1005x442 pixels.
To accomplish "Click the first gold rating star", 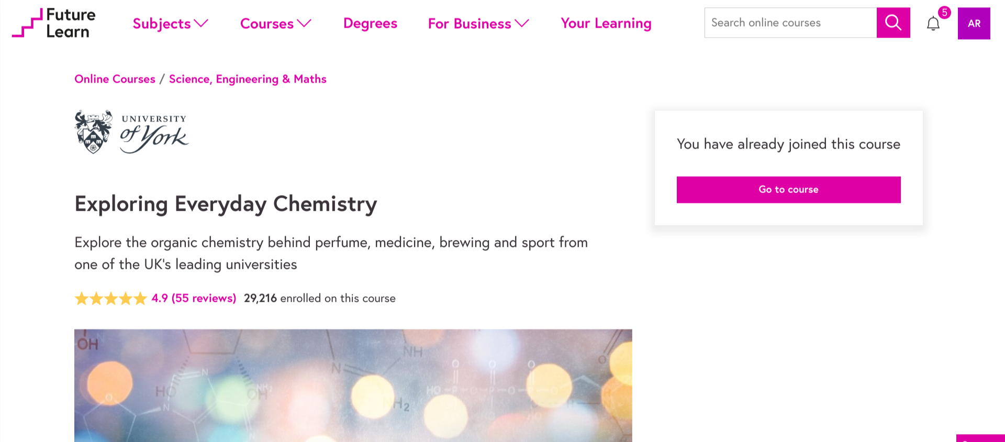I will pyautogui.click(x=82, y=298).
